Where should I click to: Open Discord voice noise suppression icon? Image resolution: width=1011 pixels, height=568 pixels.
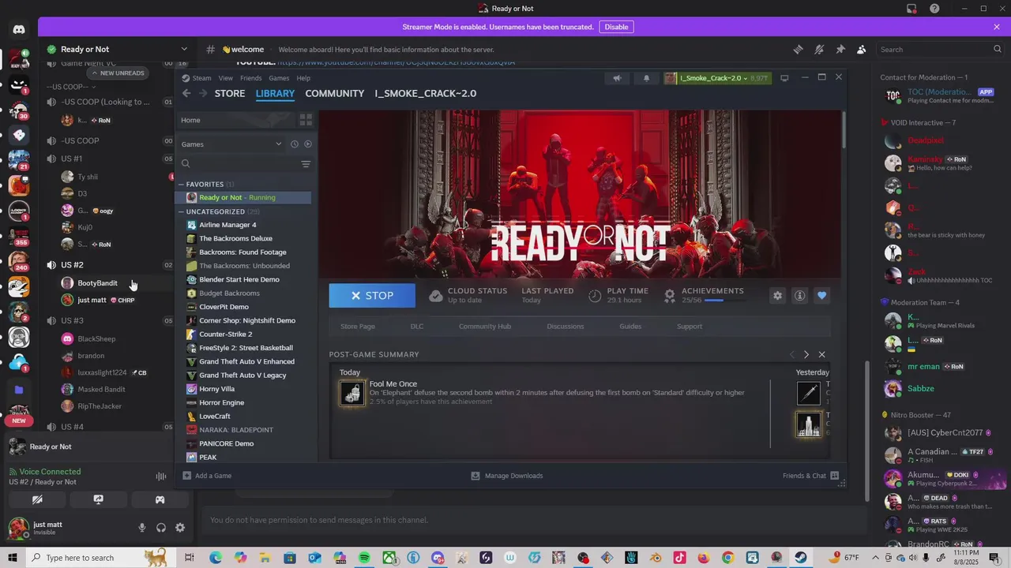pos(161,476)
